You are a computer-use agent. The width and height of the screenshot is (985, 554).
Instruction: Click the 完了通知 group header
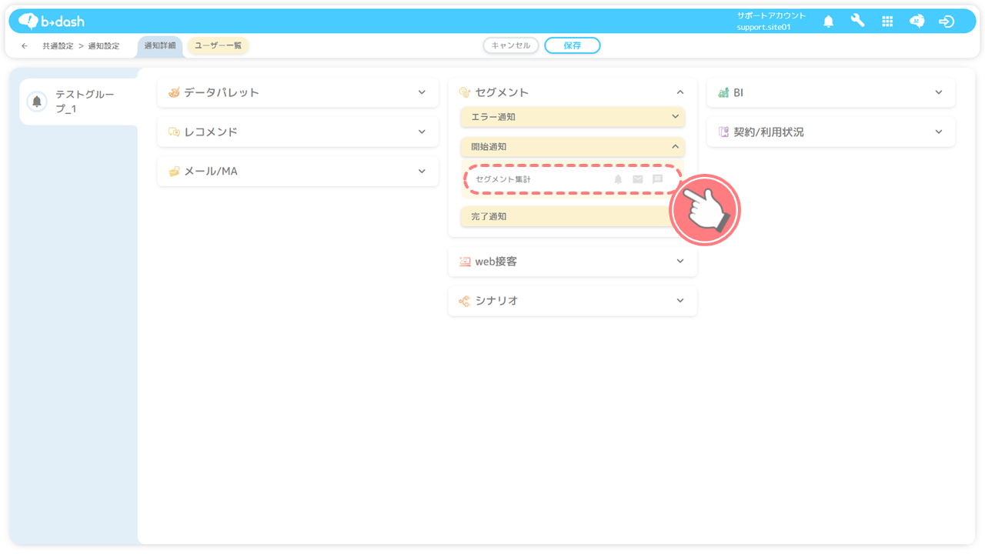573,216
